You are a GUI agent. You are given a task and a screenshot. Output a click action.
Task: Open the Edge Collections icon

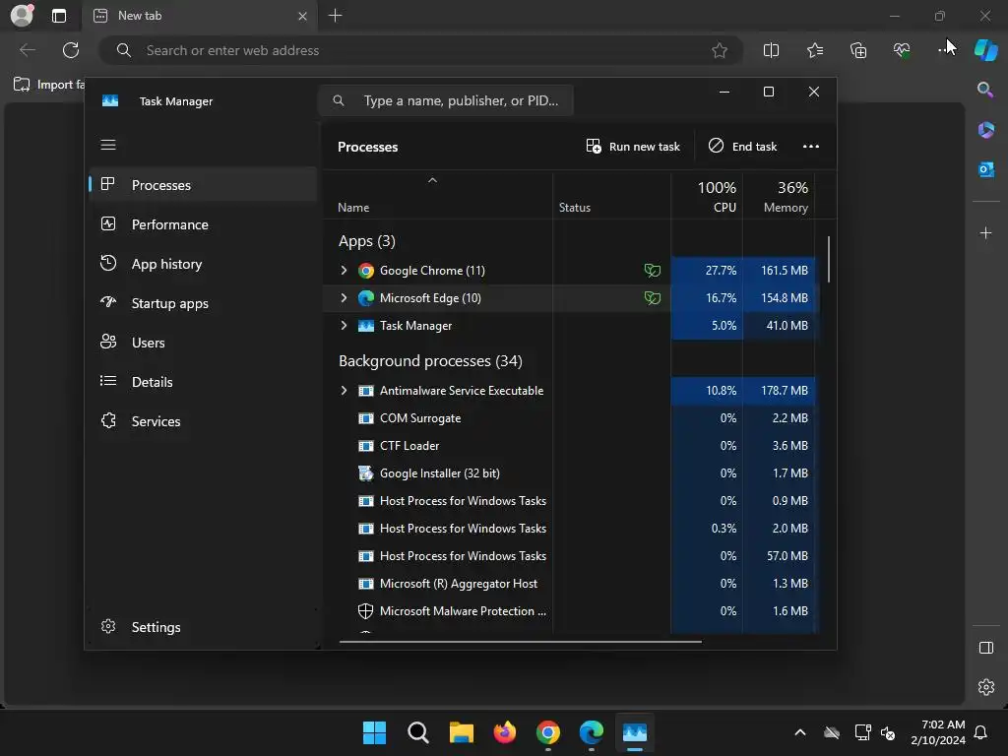[x=858, y=50]
